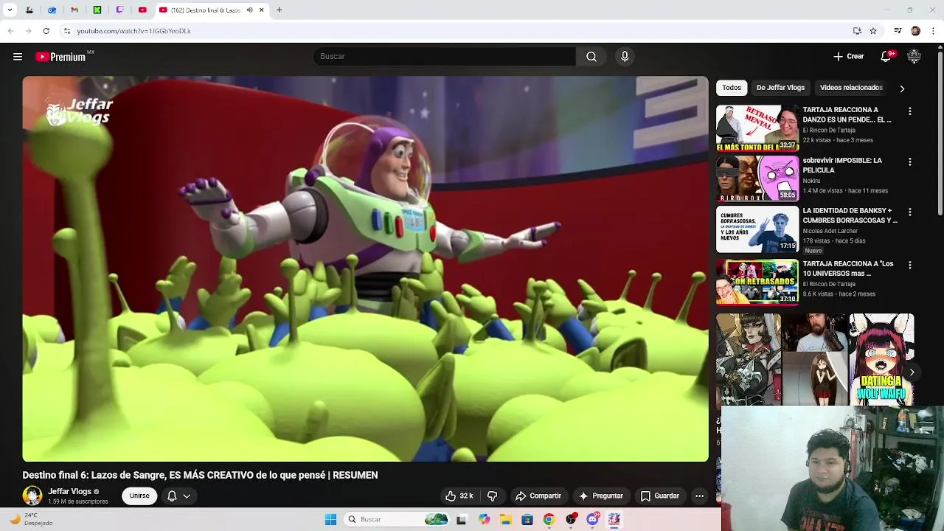The image size is (944, 531).
Task: Switch to the Twitch pinned tab
Action: point(120,10)
